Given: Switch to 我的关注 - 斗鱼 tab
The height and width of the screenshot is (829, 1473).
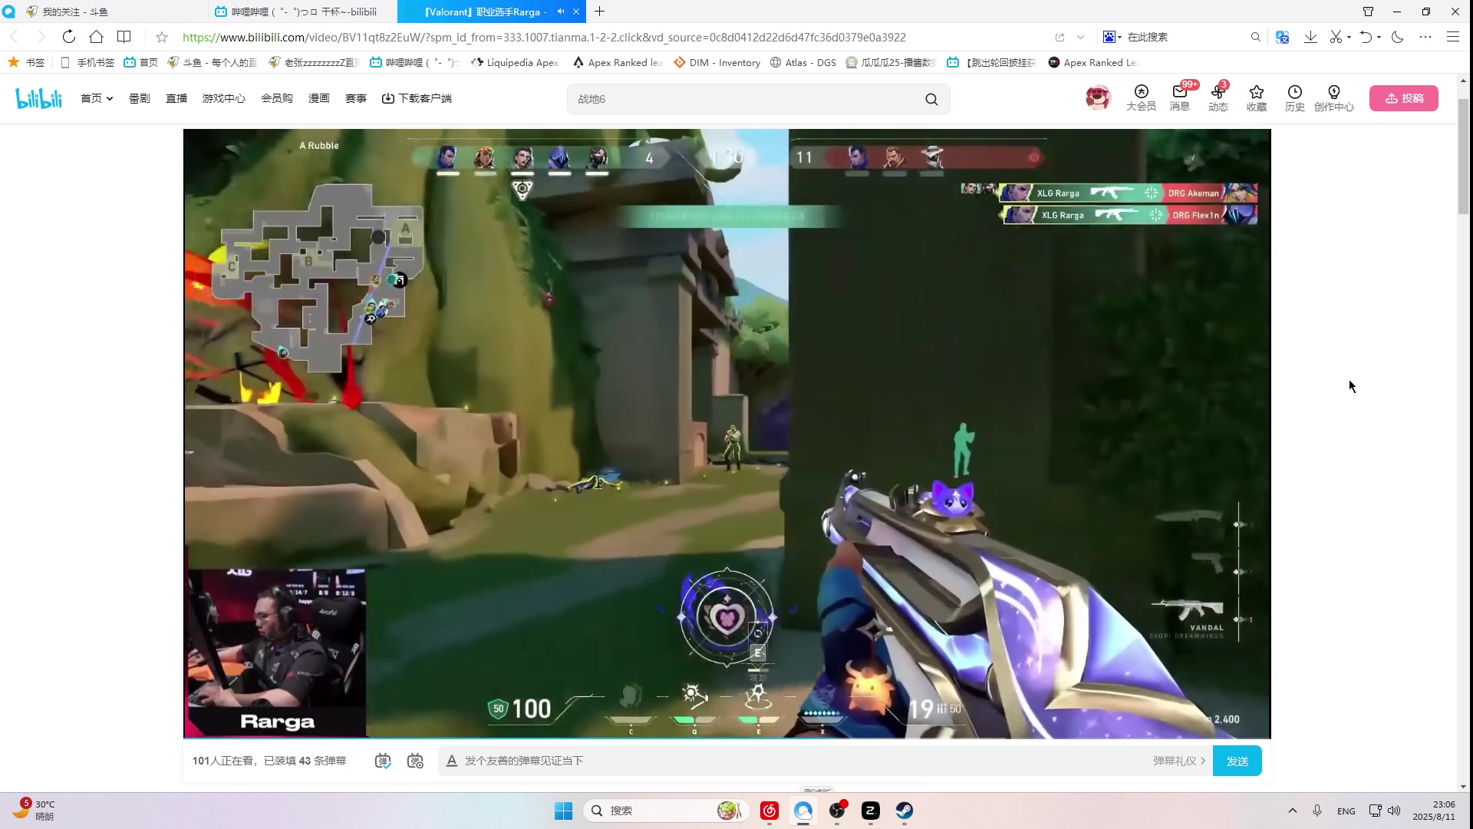Looking at the screenshot, I should [104, 12].
